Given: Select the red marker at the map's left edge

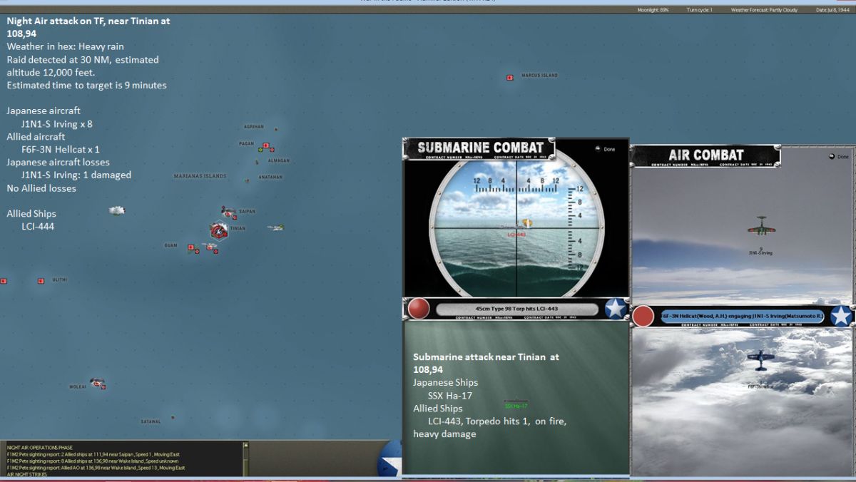Looking at the screenshot, I should 3,281.
